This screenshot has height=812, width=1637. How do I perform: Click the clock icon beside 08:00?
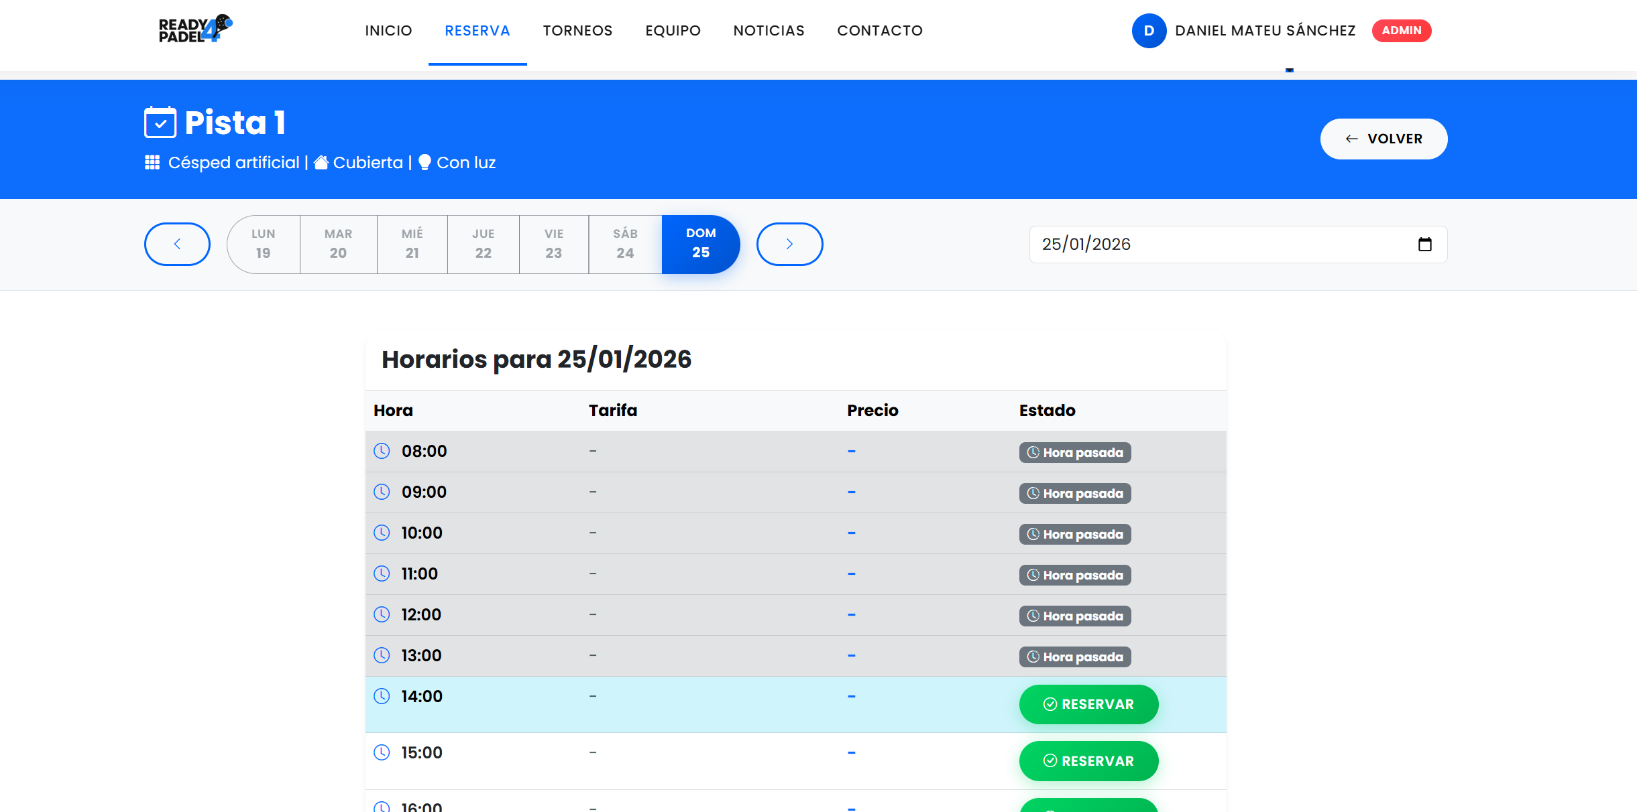point(382,451)
